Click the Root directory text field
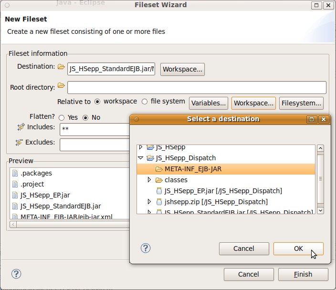Viewport: 336px width, 290px height. [x=197, y=88]
